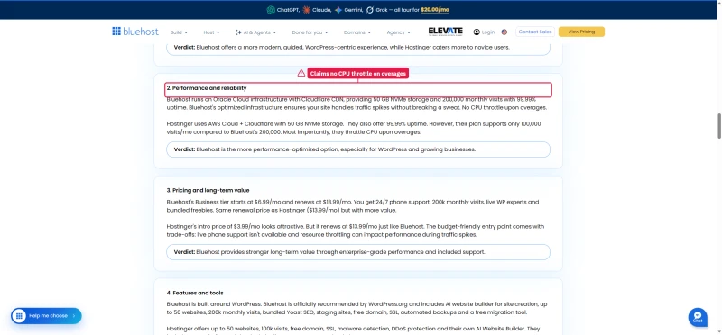The width and height of the screenshot is (722, 335).
Task: Expand the Host menu
Action: (211, 32)
